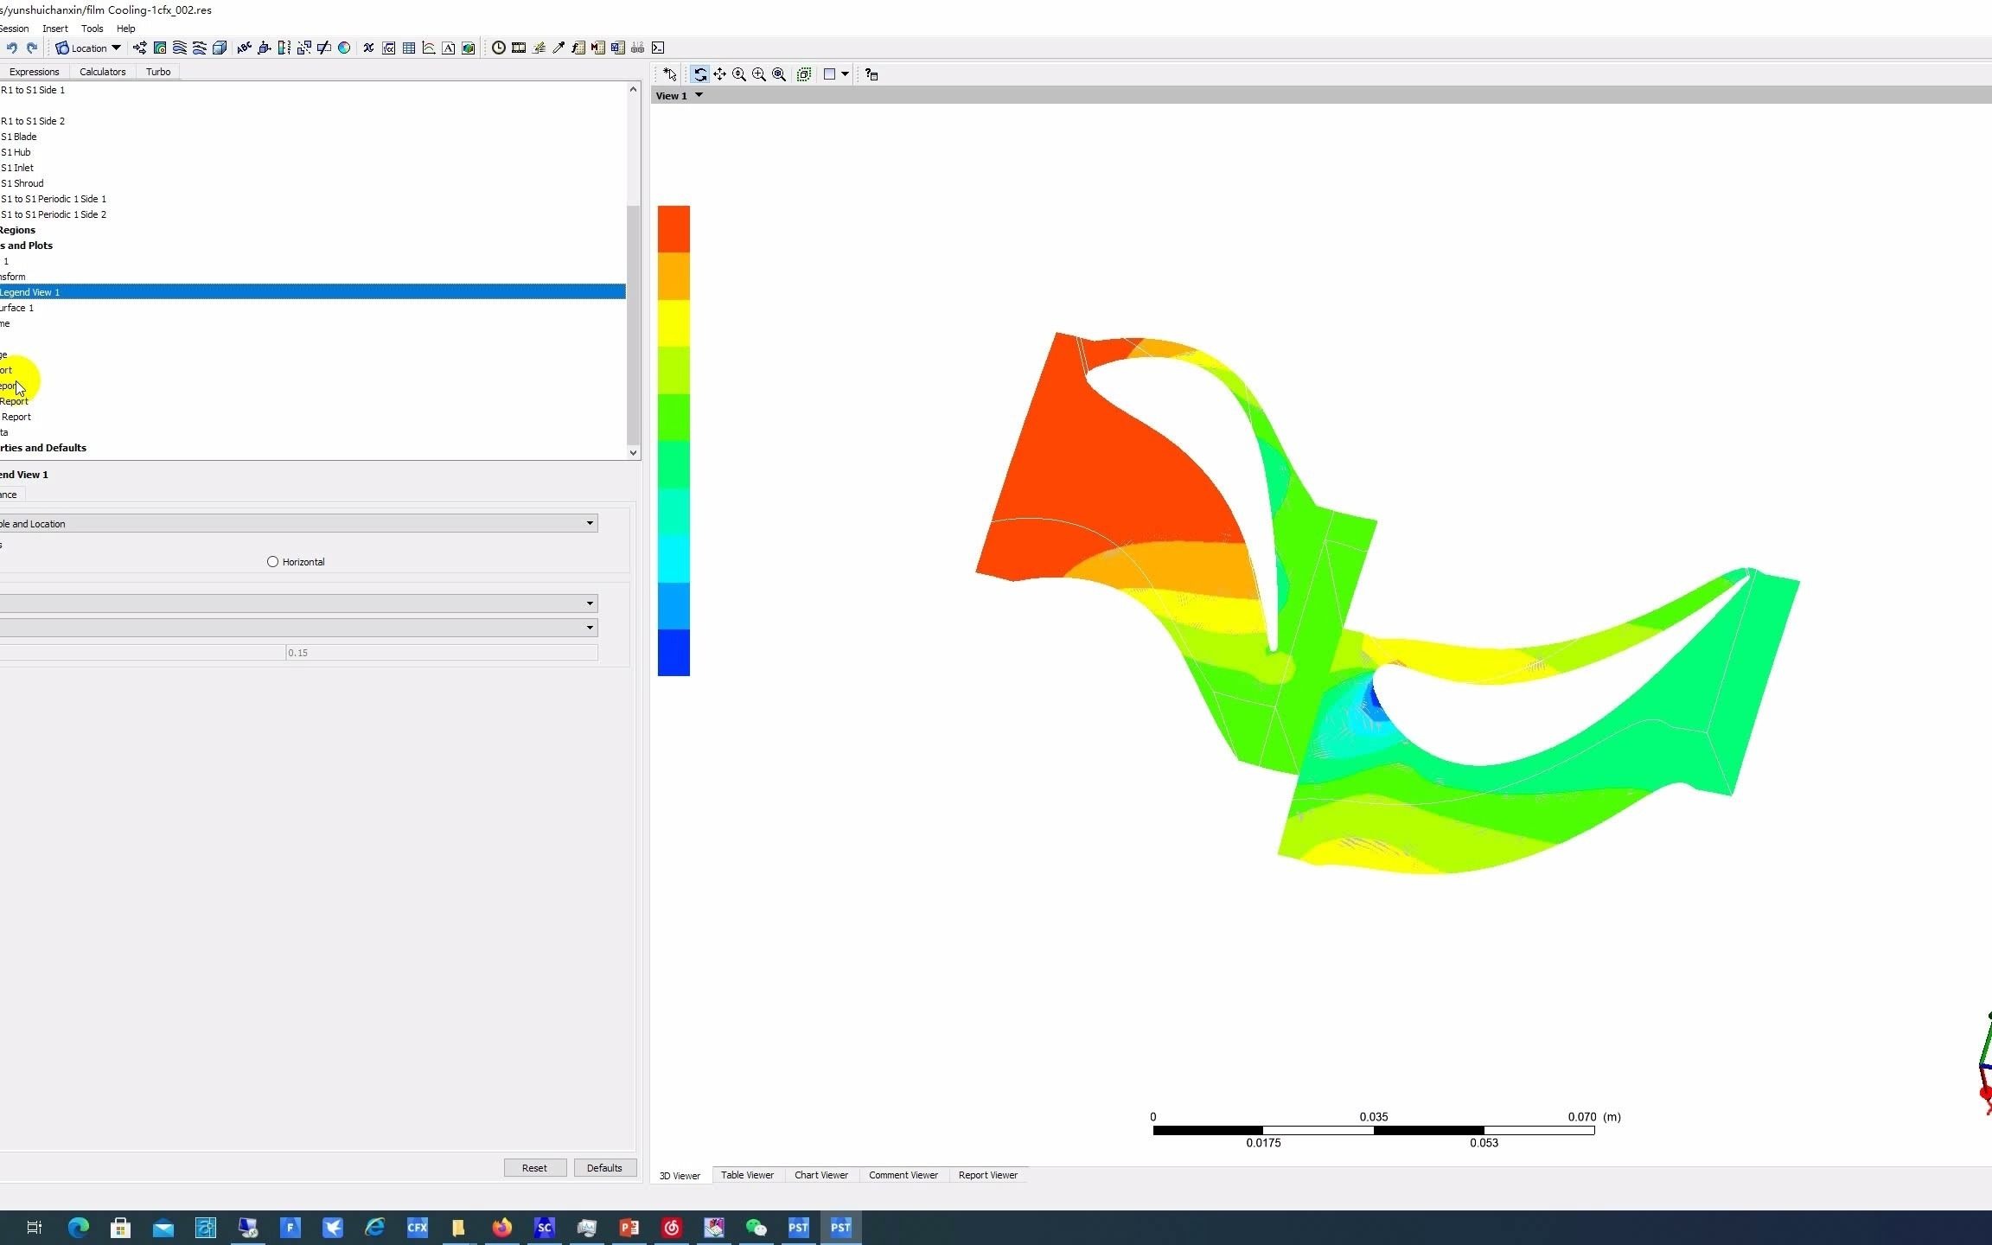Insert a Table icon
This screenshot has width=1992, height=1245.
click(409, 48)
